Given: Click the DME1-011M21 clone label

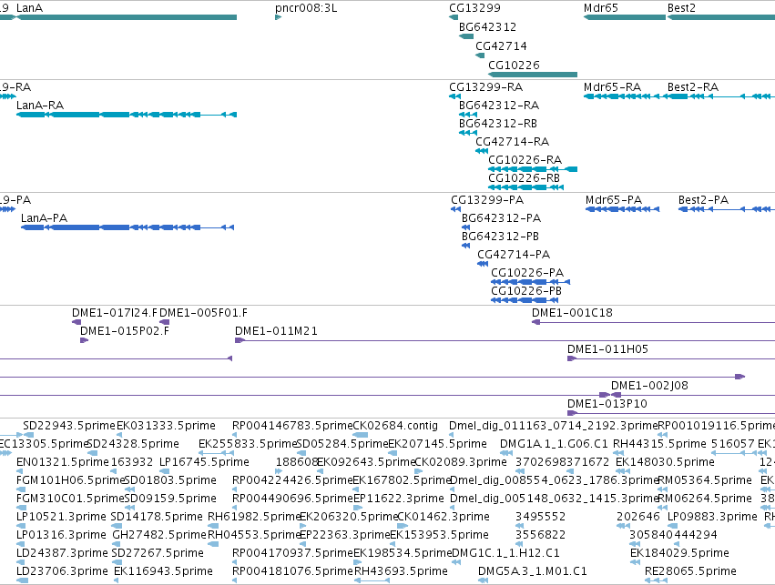Looking at the screenshot, I should click(x=276, y=331).
